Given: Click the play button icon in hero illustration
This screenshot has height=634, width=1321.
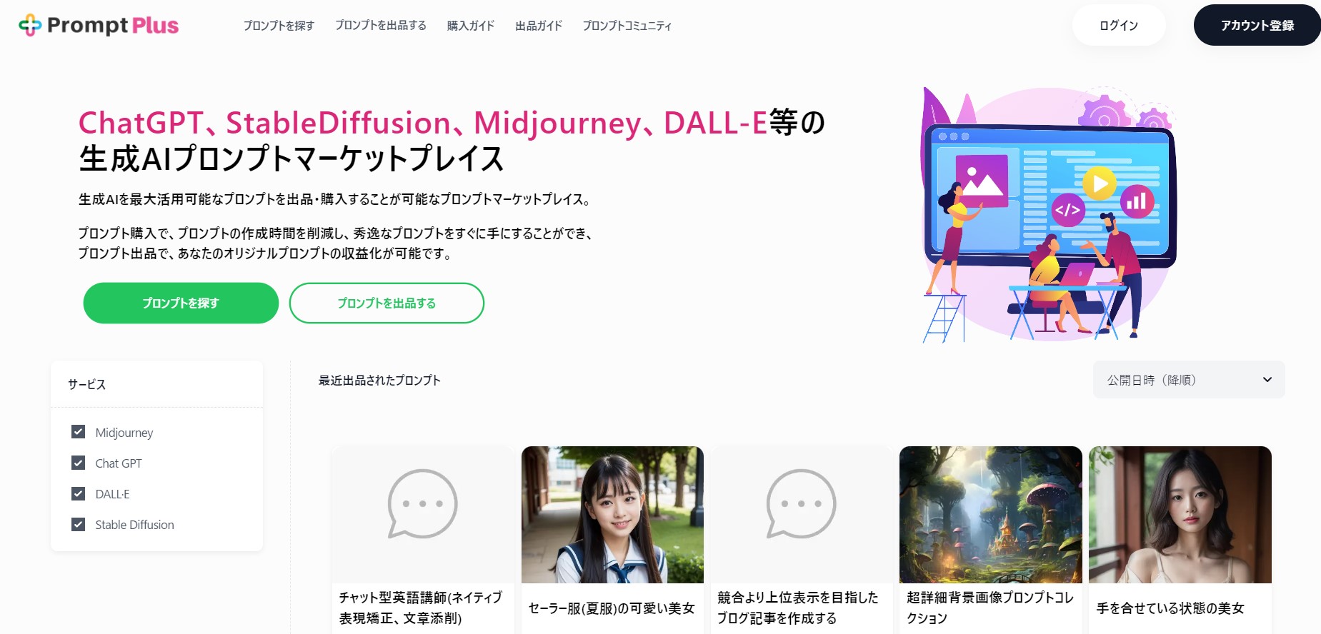Looking at the screenshot, I should coord(1100,183).
